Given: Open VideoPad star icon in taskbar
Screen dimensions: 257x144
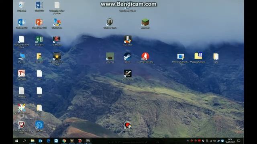Looking at the screenshot, I should 72,141.
